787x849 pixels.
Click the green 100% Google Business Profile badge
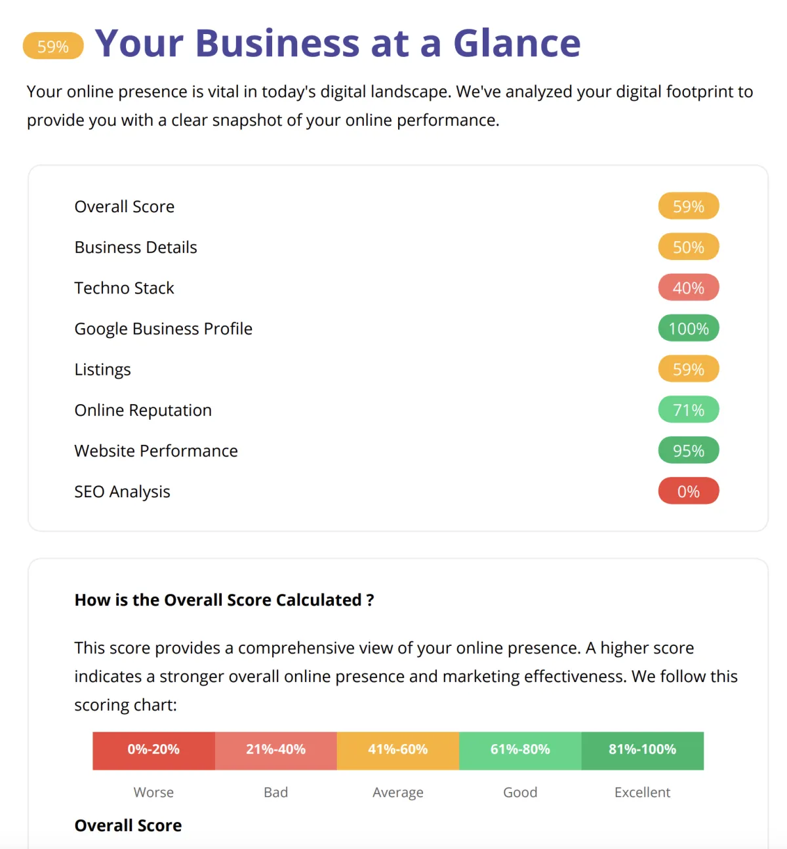(688, 328)
